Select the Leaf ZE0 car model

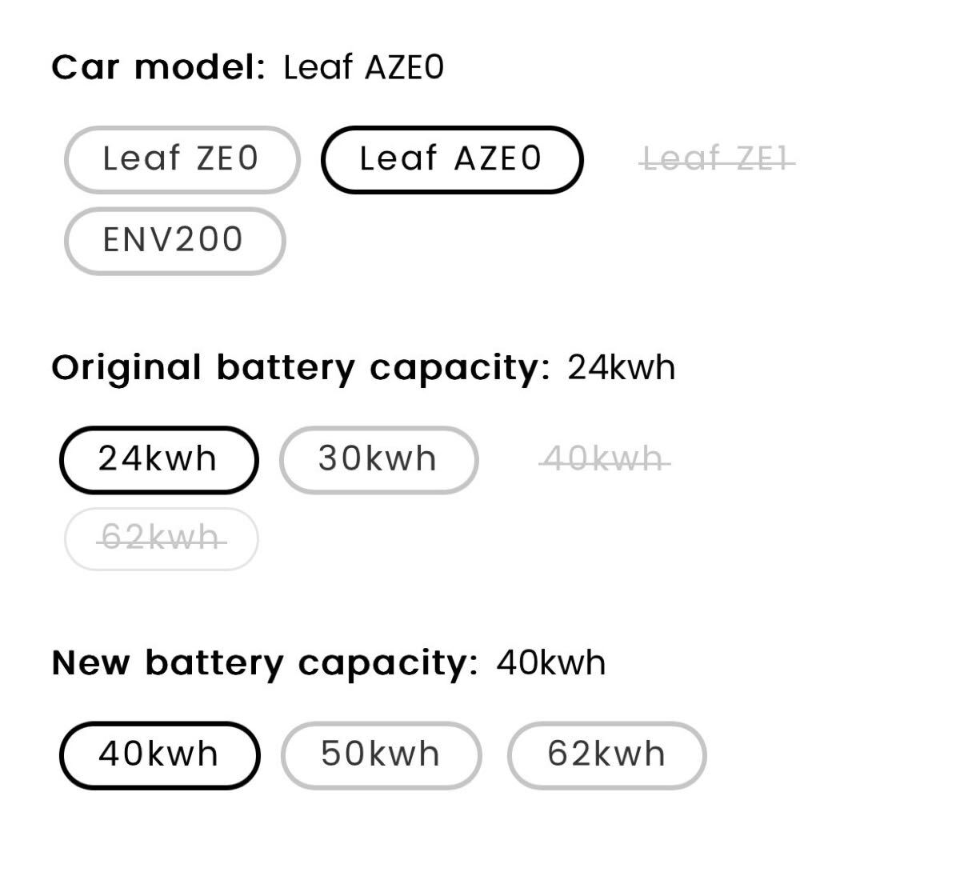(182, 159)
